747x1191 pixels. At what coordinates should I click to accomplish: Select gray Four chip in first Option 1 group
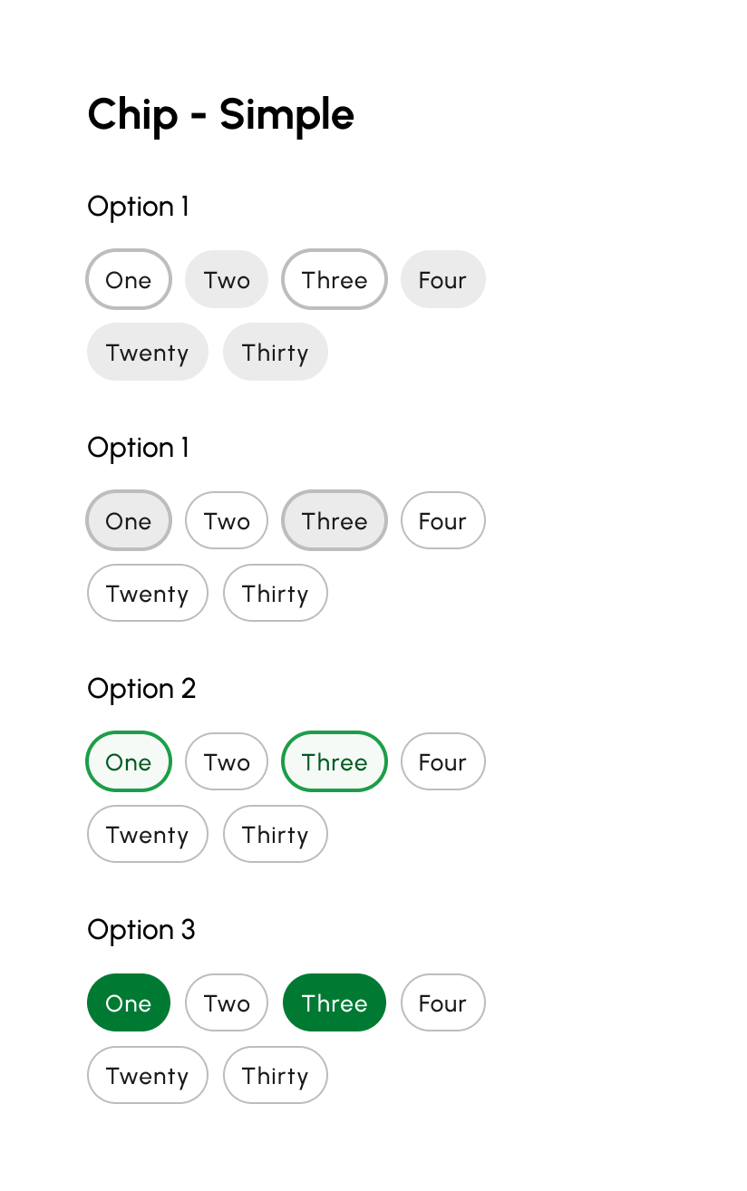tap(442, 279)
